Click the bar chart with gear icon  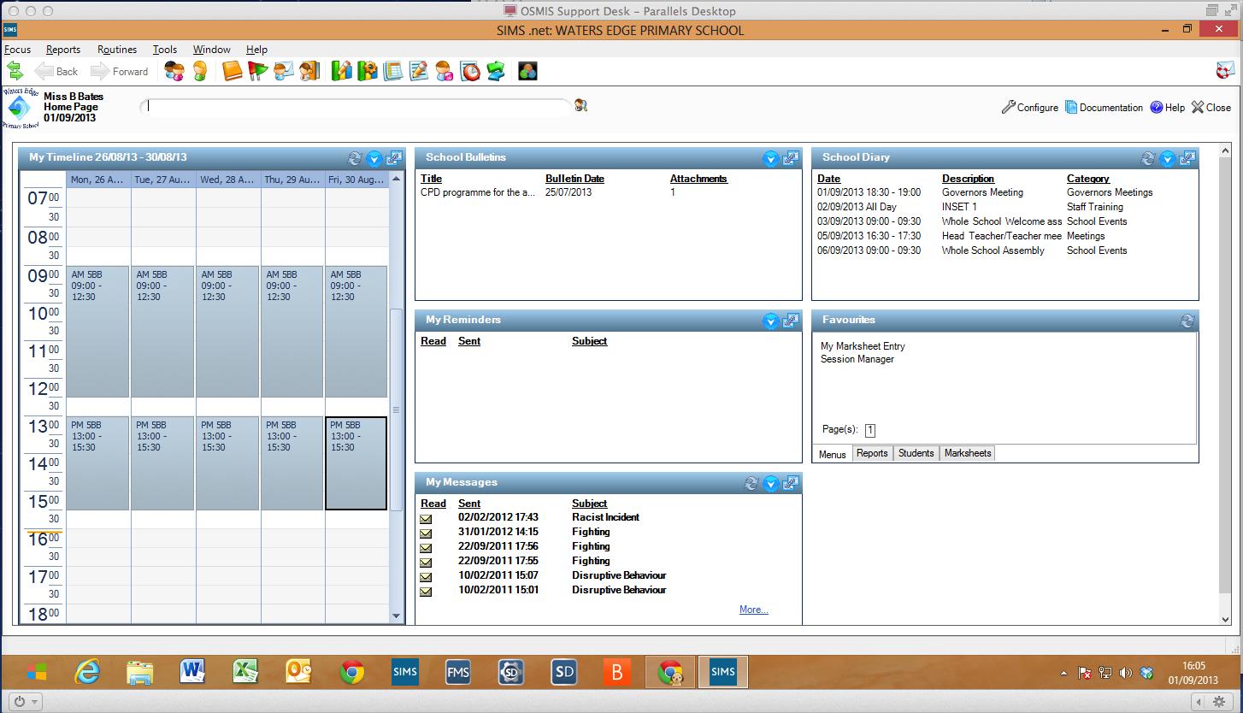point(368,71)
